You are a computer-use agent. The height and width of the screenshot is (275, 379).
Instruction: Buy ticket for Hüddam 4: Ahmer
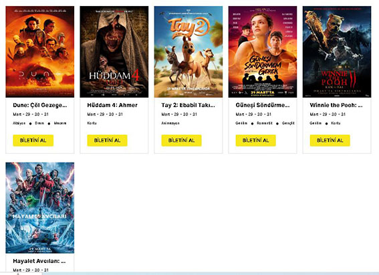[x=108, y=141]
